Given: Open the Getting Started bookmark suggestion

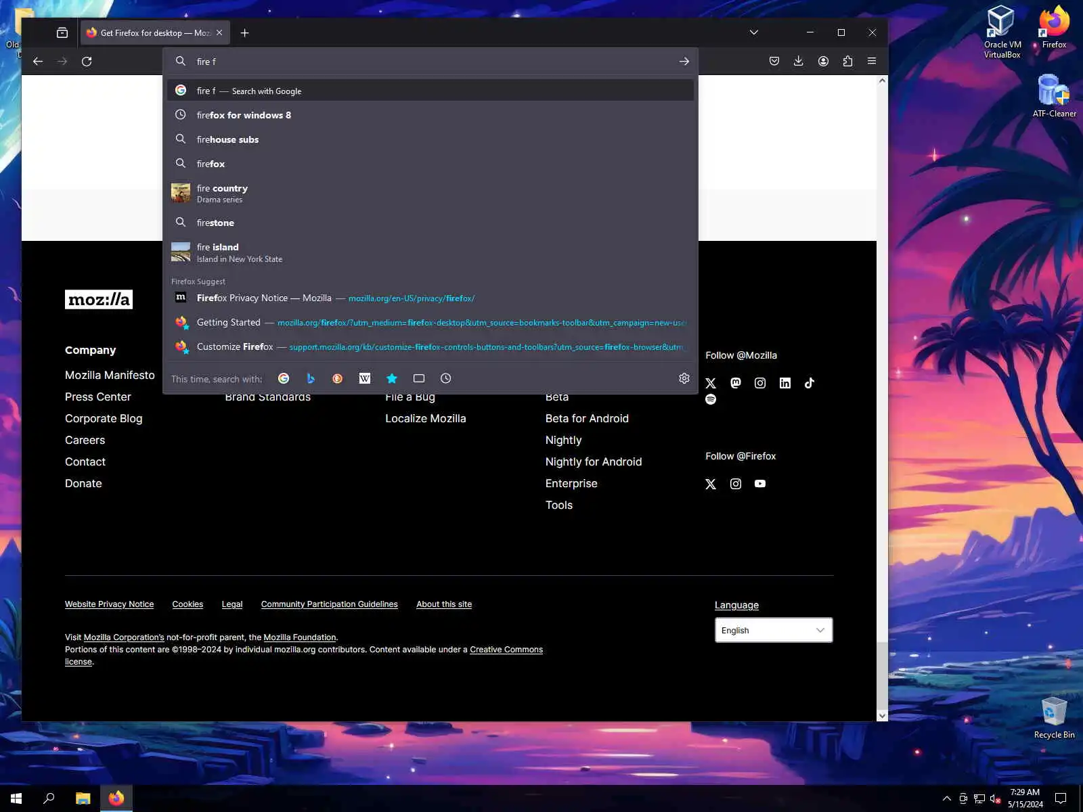Looking at the screenshot, I should coord(430,323).
